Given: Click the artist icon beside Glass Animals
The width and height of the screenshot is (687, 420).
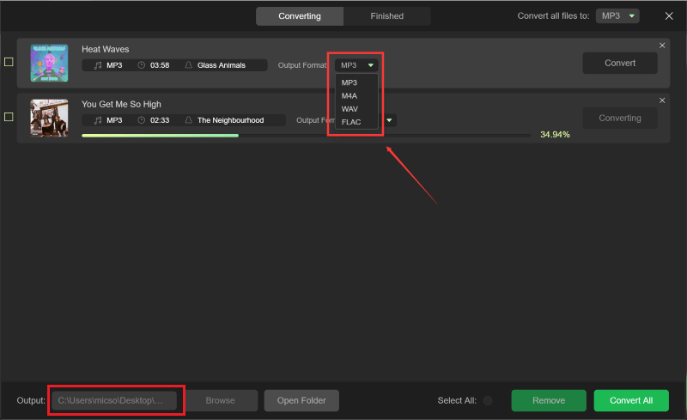Looking at the screenshot, I should point(188,65).
